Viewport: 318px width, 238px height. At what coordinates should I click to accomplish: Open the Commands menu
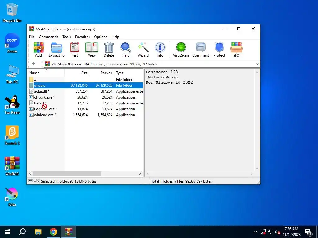pyautogui.click(x=48, y=37)
